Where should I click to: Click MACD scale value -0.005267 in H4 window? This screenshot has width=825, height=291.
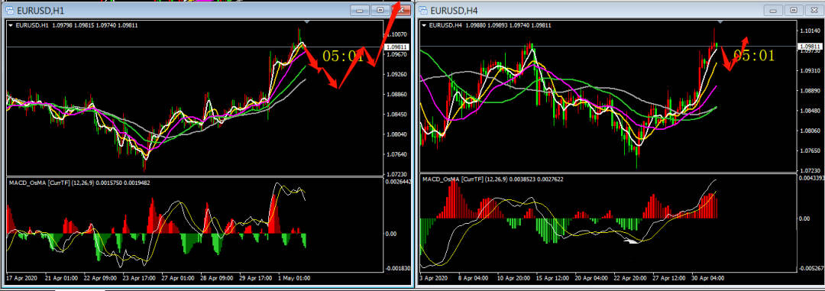point(810,268)
